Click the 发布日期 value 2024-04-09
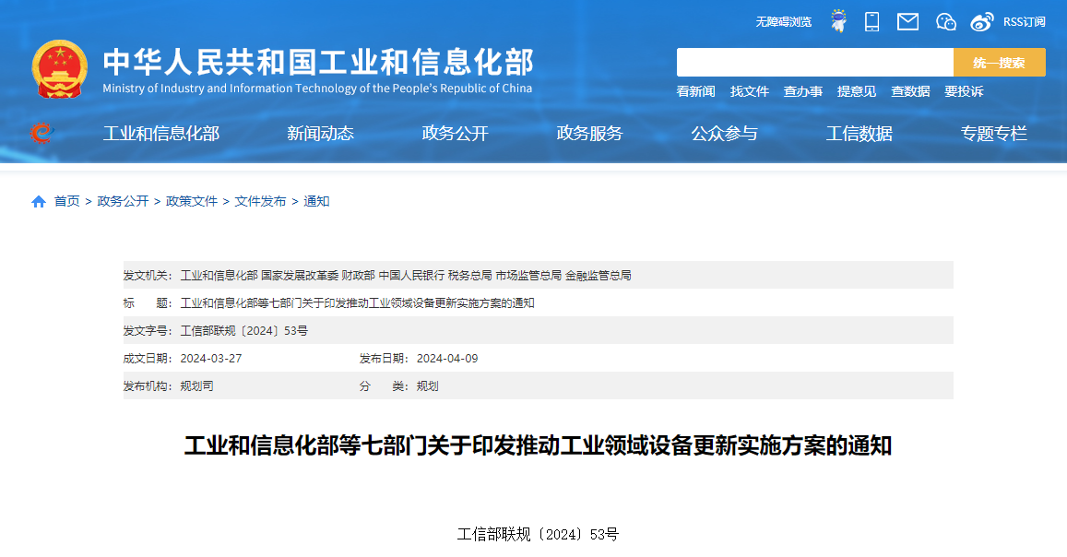The image size is (1067, 557). coord(447,359)
